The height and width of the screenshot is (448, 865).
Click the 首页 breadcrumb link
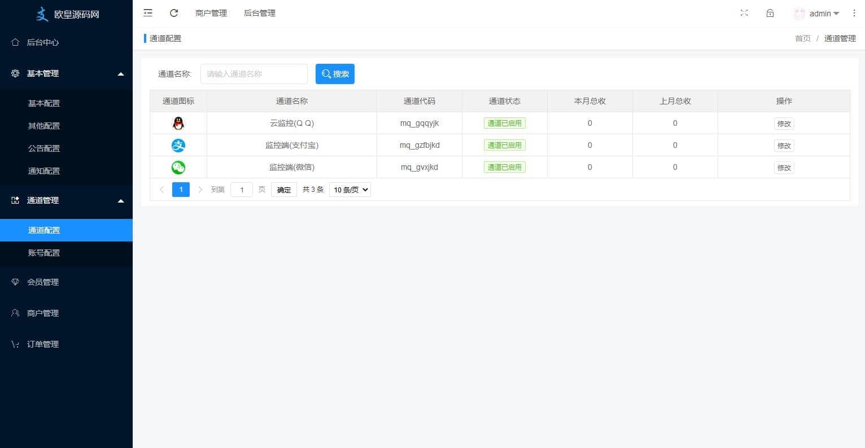(x=802, y=38)
